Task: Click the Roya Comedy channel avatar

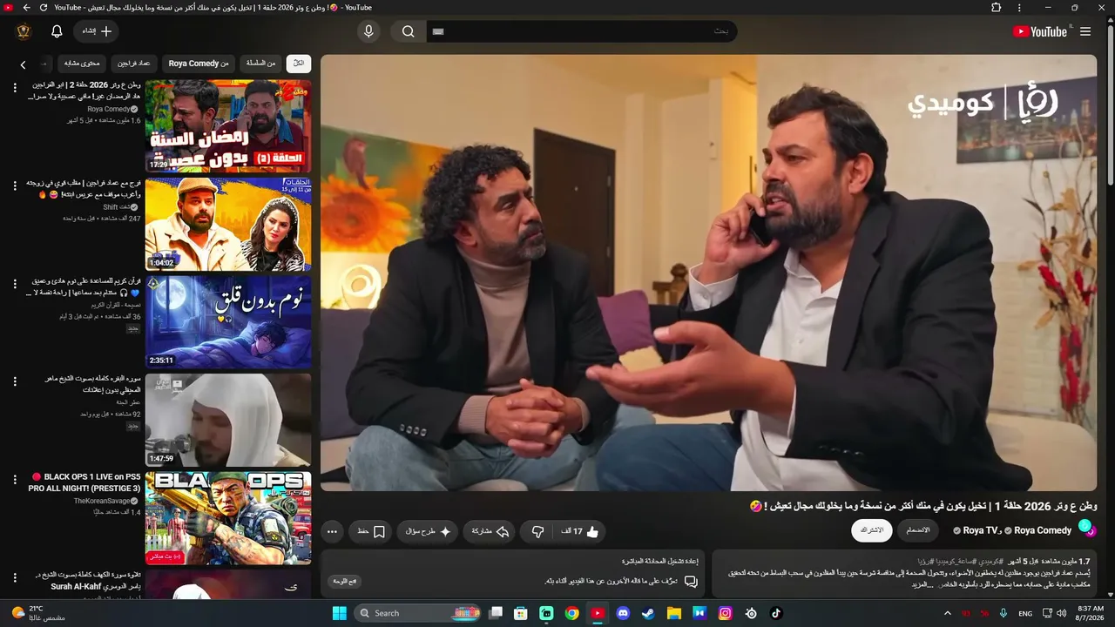Action: (1086, 528)
